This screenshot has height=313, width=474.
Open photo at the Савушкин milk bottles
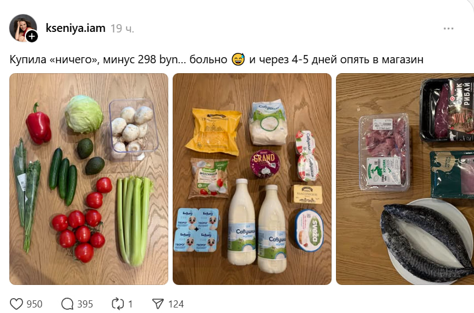tap(257, 226)
